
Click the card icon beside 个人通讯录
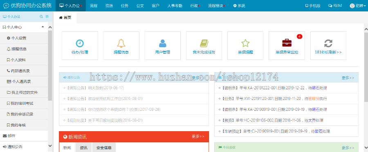[x=9, y=82]
